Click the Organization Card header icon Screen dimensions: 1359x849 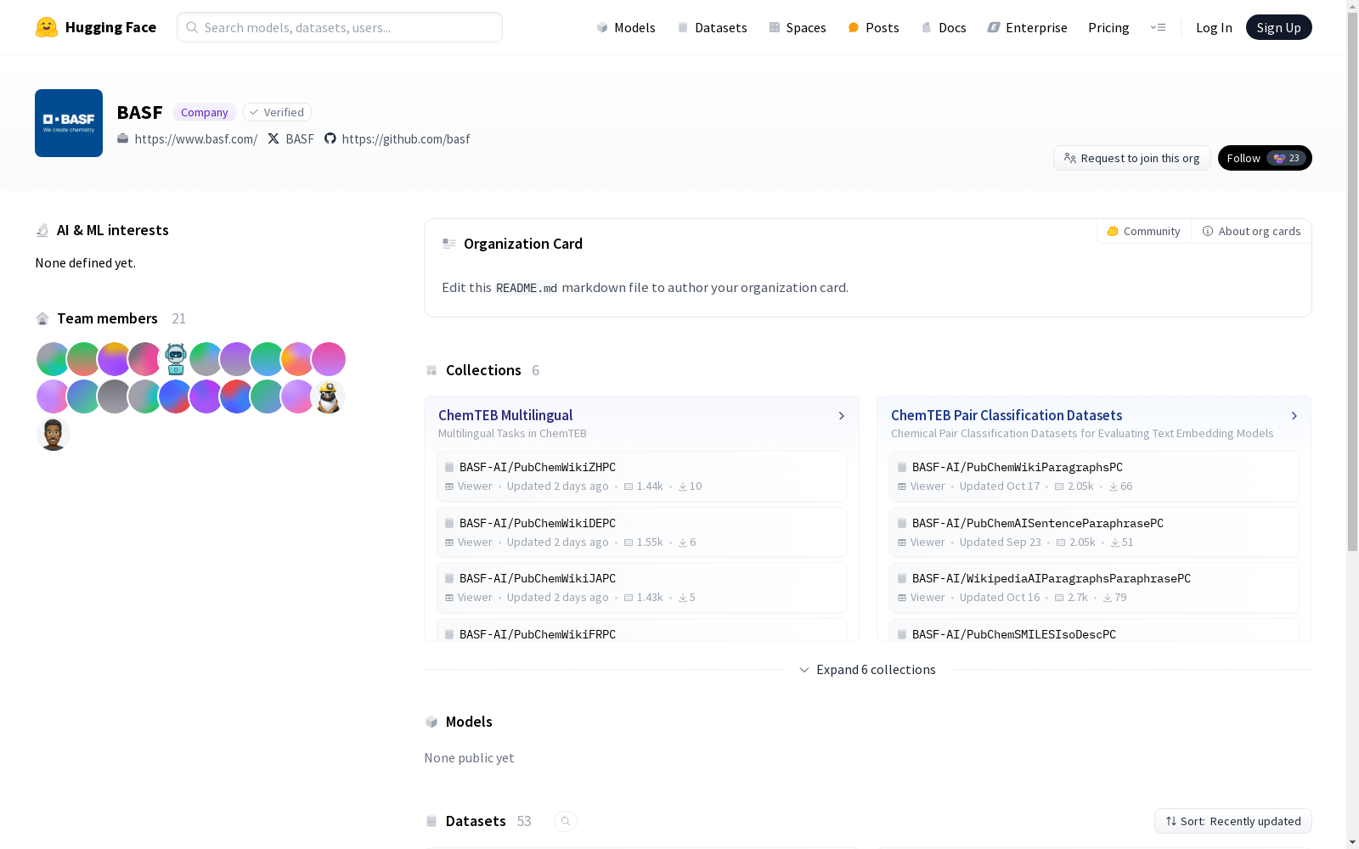pos(449,244)
